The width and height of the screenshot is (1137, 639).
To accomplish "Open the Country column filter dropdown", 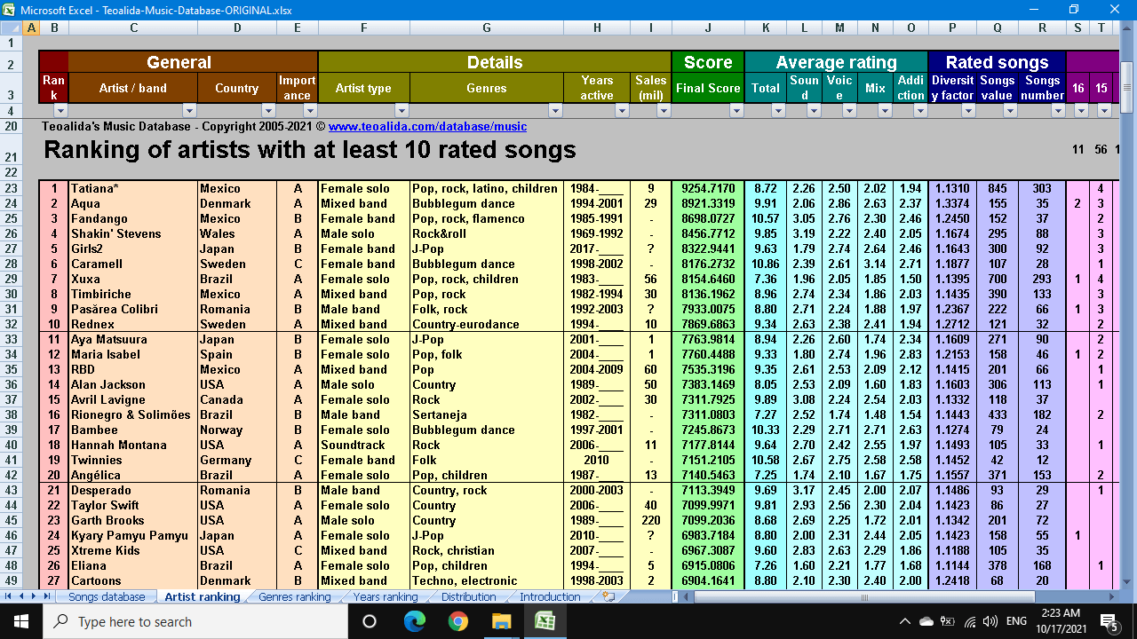I will (x=266, y=111).
